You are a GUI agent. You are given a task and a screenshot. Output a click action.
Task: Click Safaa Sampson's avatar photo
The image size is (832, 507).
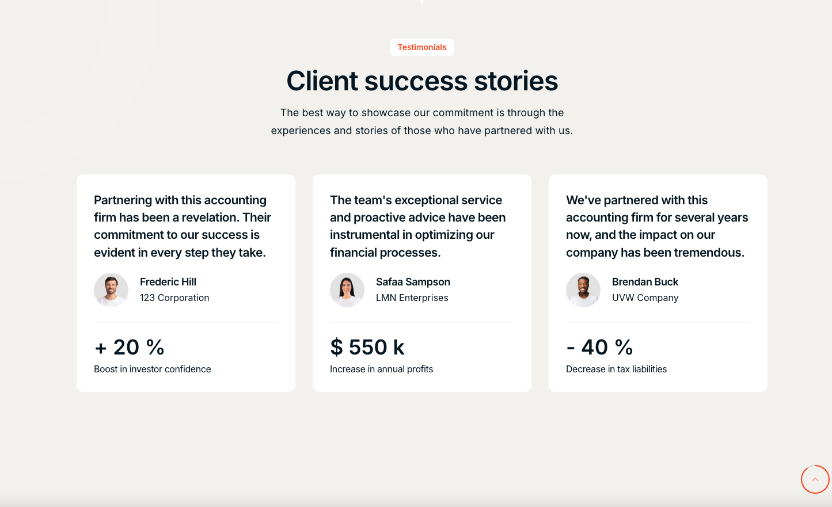pyautogui.click(x=347, y=290)
